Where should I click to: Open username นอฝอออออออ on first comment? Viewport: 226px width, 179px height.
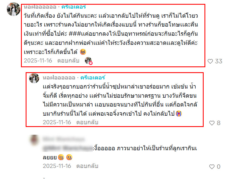[40, 7]
